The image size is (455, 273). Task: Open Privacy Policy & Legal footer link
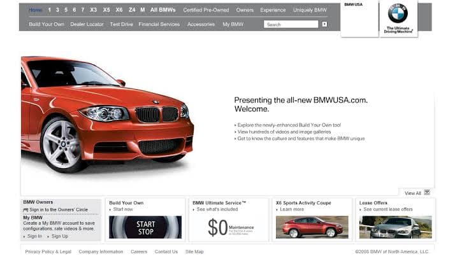coord(48,251)
